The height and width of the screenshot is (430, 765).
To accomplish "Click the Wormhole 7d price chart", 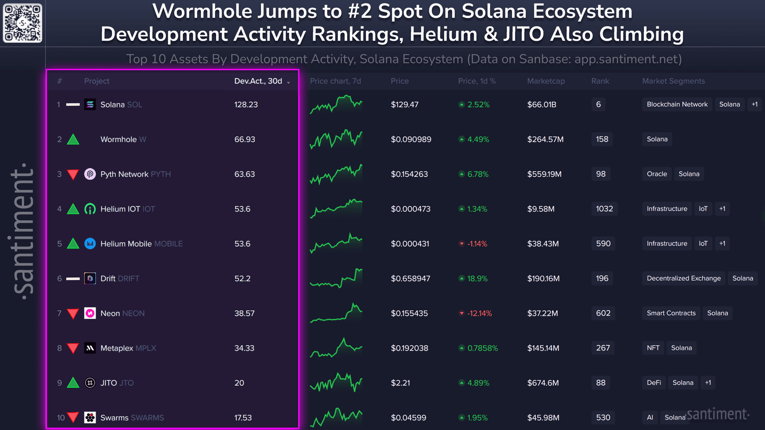I will [336, 139].
